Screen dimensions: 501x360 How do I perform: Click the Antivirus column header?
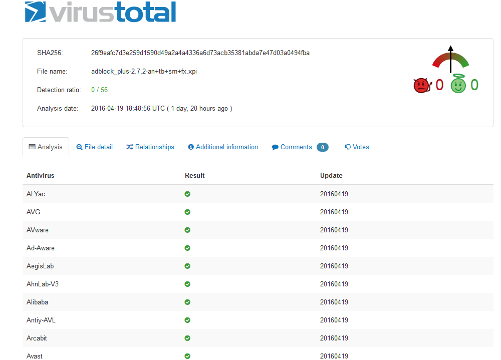tap(40, 175)
